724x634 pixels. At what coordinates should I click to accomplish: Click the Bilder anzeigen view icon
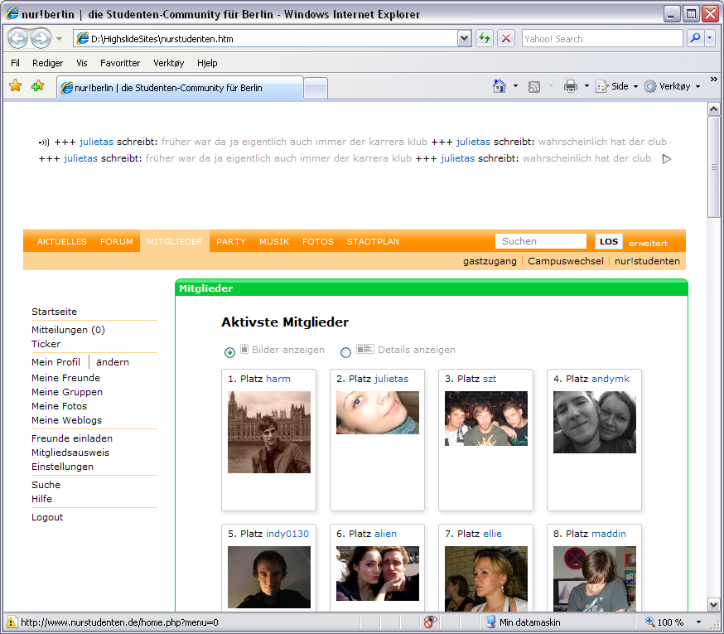244,349
